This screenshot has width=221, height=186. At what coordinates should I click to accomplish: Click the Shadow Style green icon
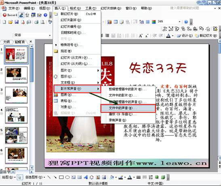pos(157,177)
